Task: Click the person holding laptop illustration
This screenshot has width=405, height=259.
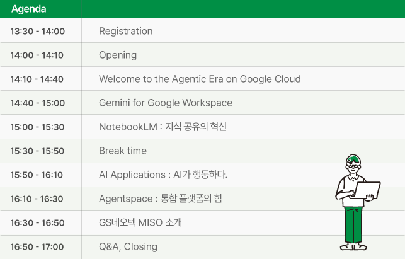Action: click(358, 202)
